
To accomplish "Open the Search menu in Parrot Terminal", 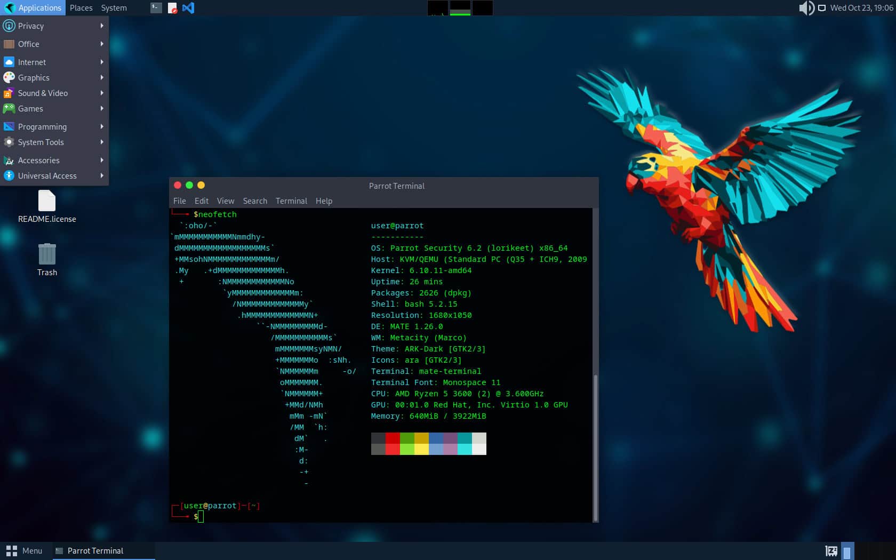I will point(255,201).
